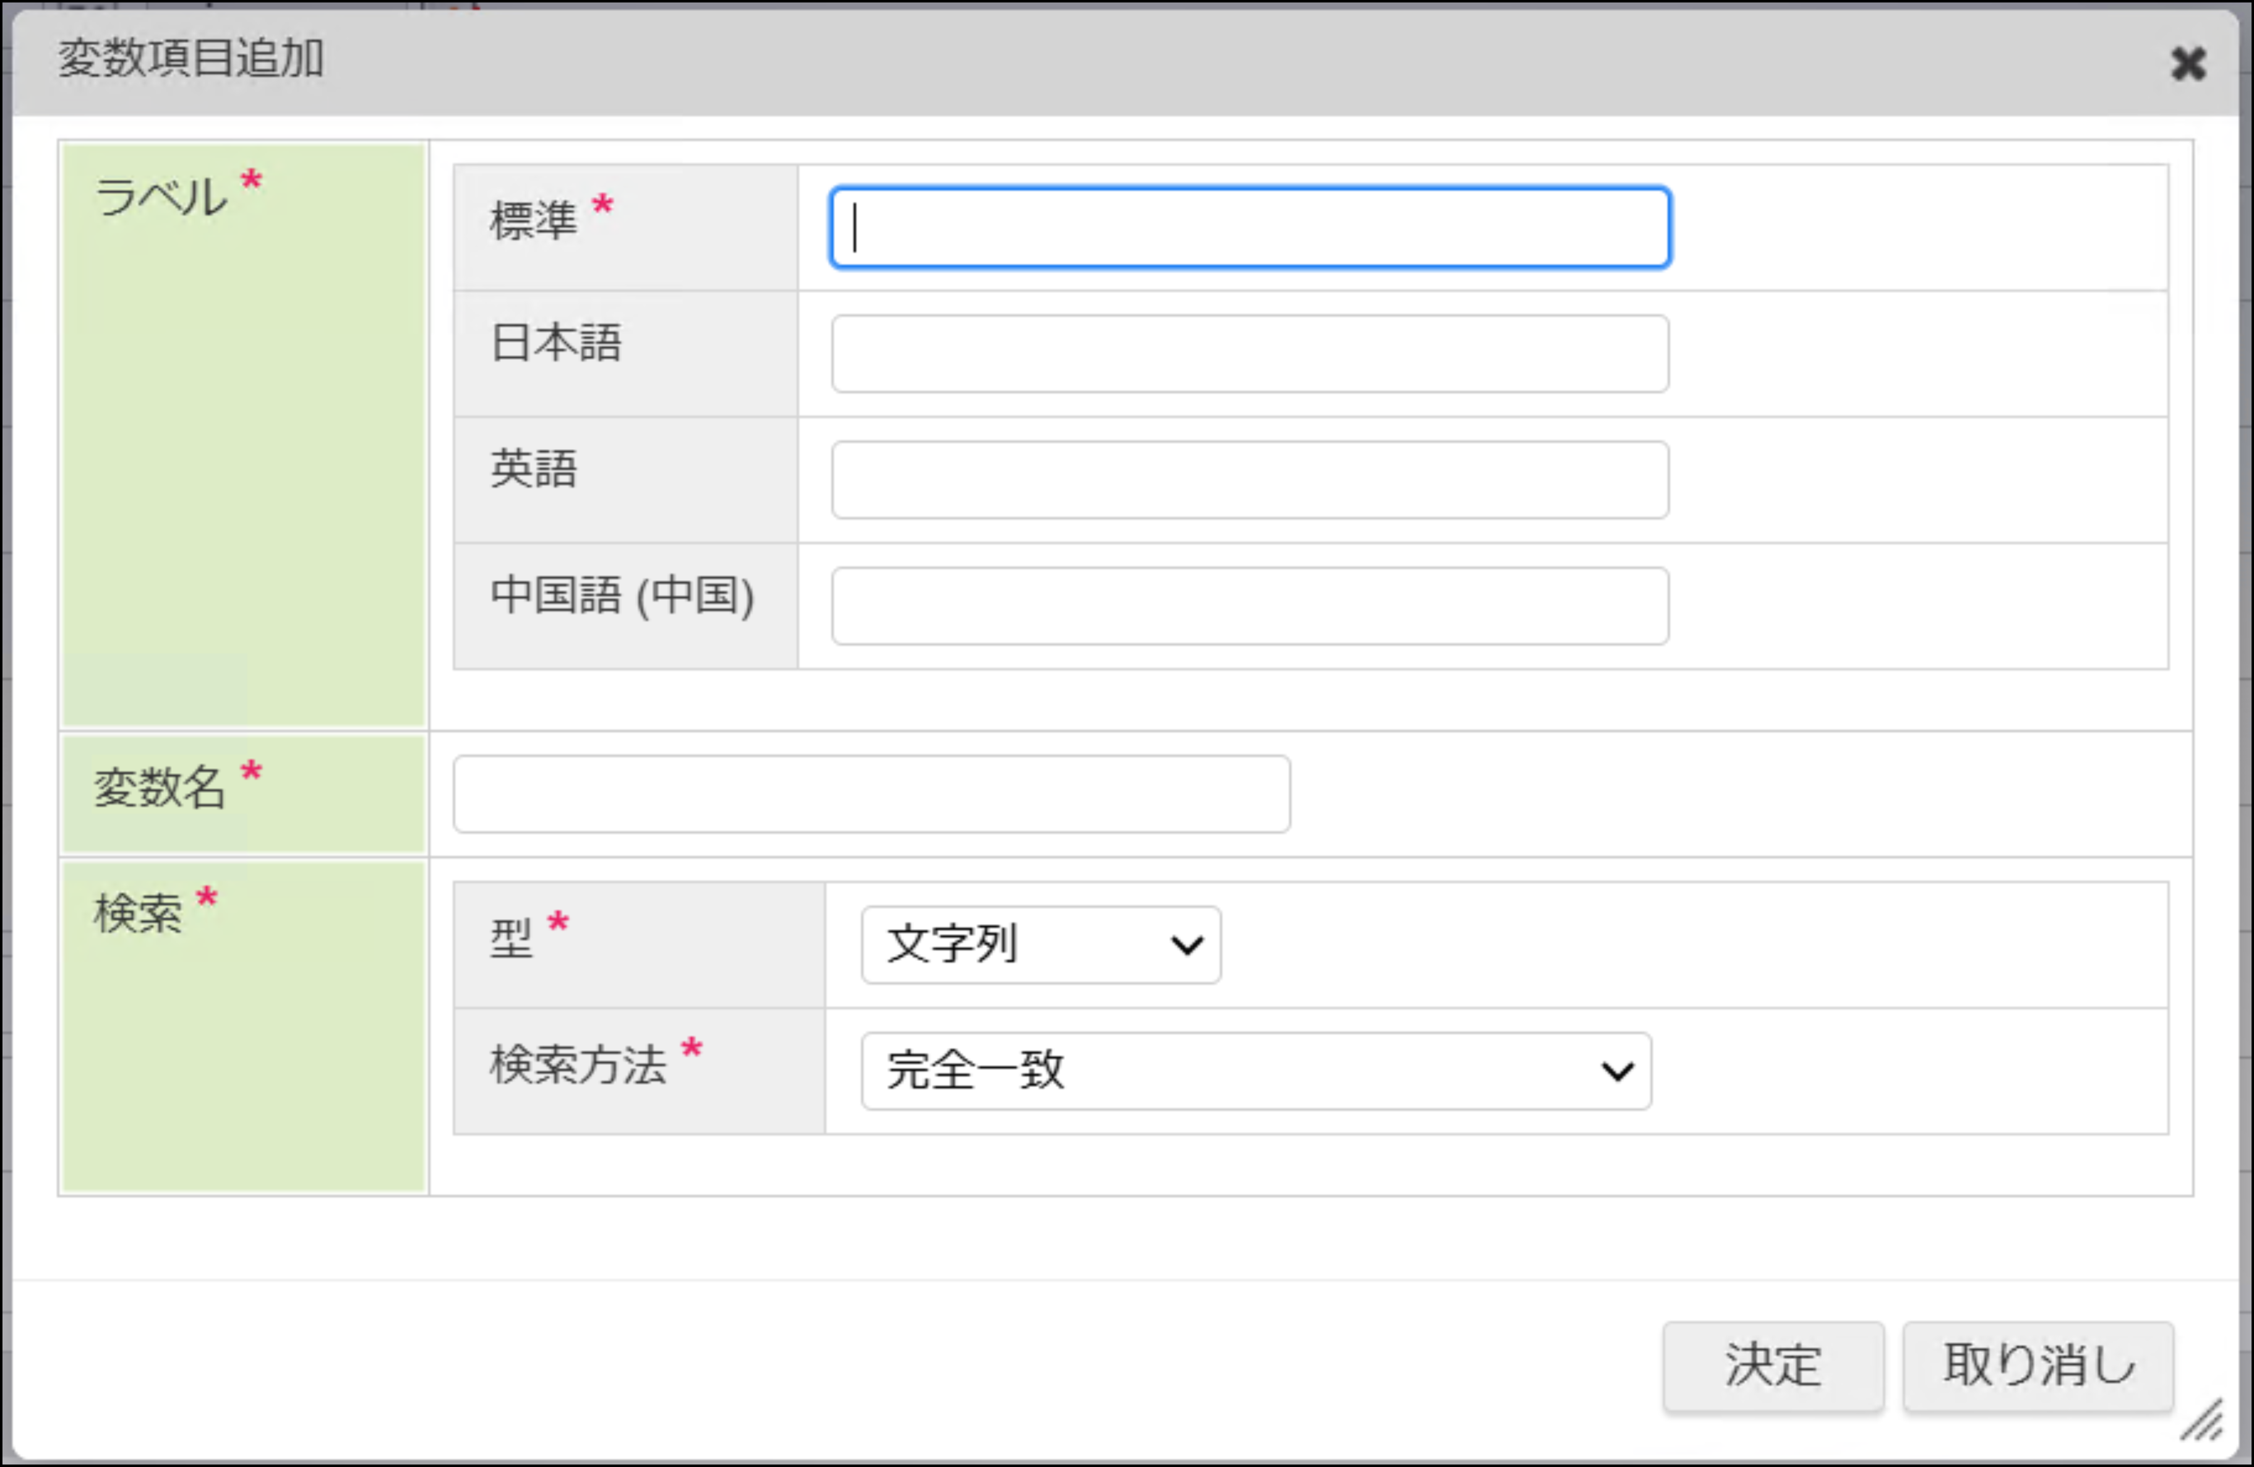Focus the 標準 label input field
Screen dimensions: 2254x1467
1249,228
